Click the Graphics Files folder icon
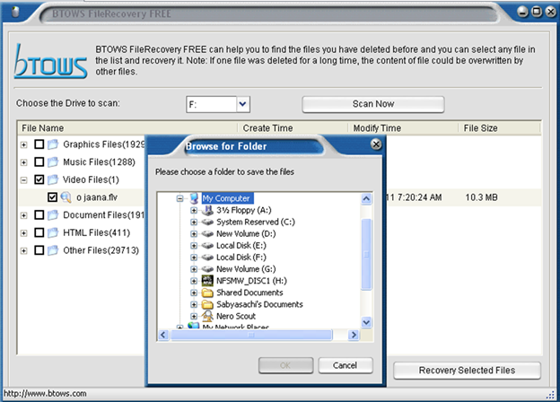 53,144
